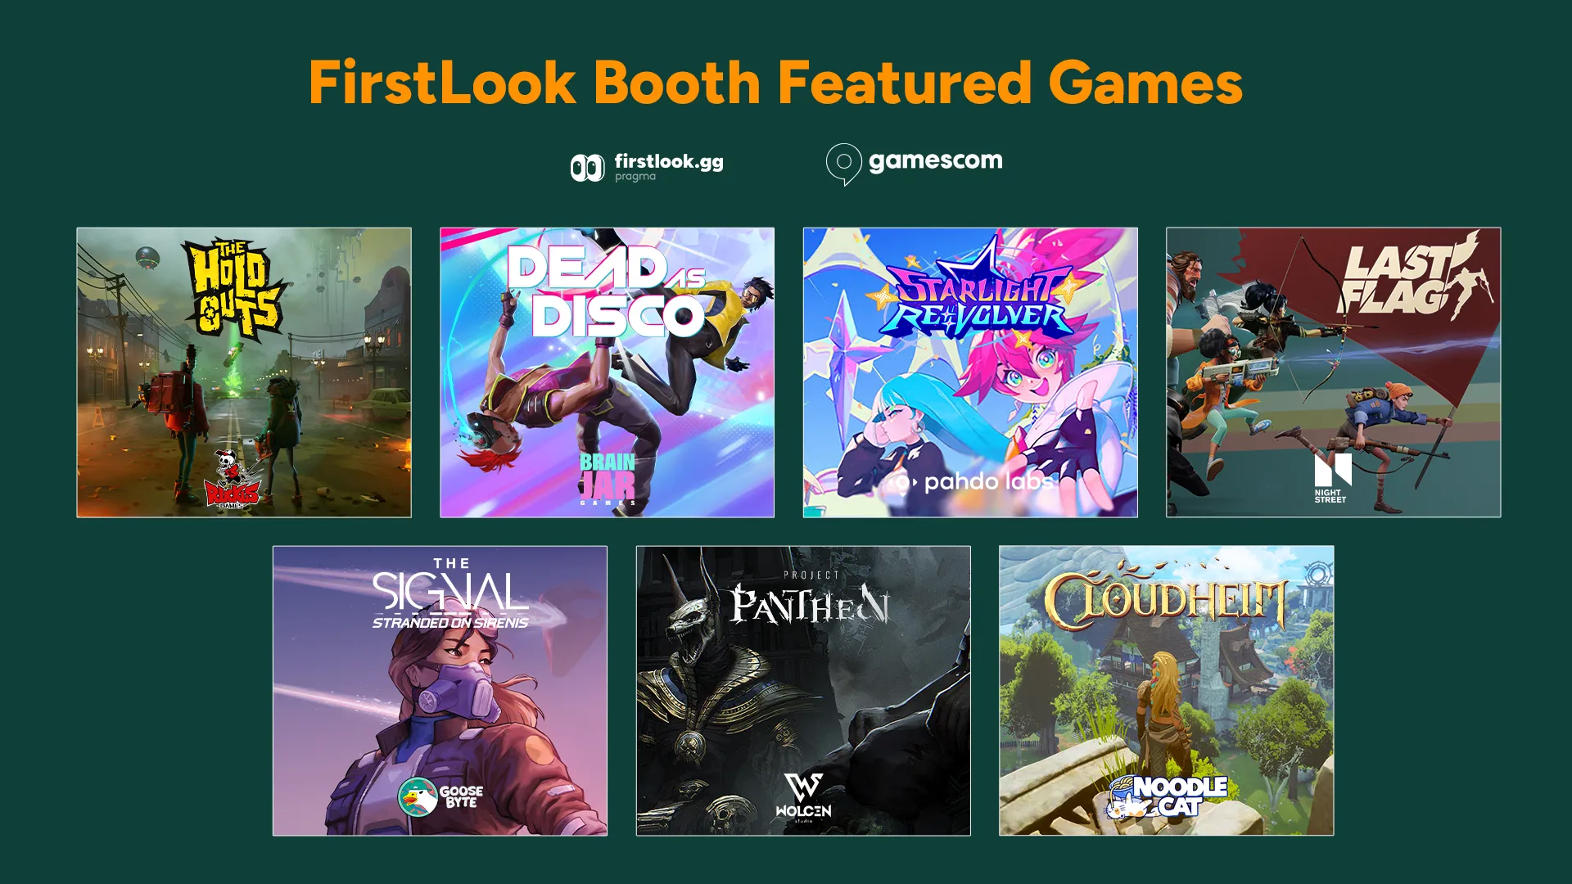Click the gamescom speech-bubble logo icon

pyautogui.click(x=843, y=164)
